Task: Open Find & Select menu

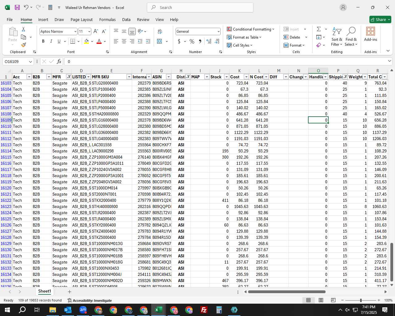Action: click(351, 36)
